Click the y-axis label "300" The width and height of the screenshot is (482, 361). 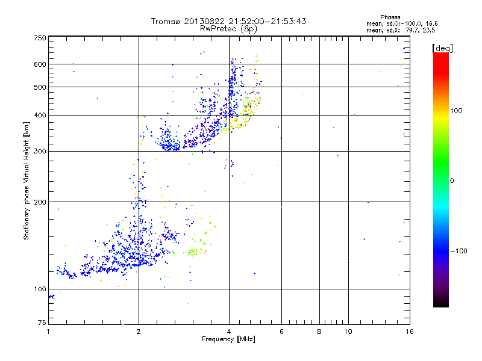(x=40, y=152)
